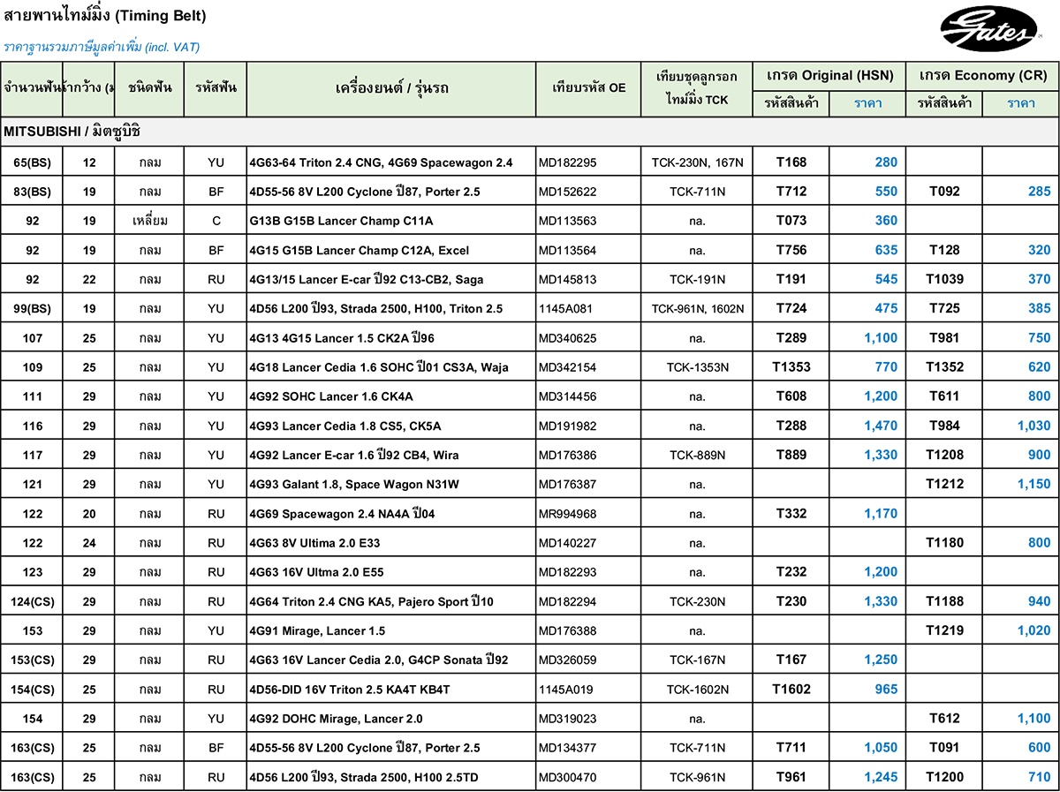This screenshot has height=792, width=1060.
Task: Select economy code T091
Action: click(x=944, y=747)
